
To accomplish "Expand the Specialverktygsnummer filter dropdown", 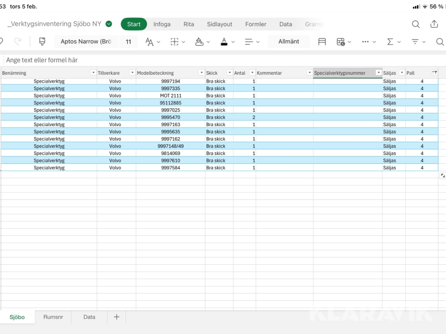I will pos(378,73).
